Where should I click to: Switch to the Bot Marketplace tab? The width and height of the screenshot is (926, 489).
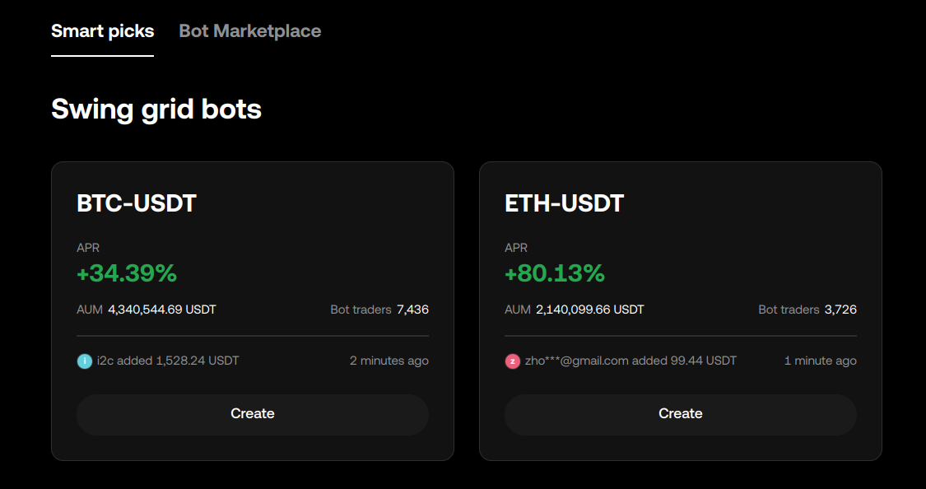pyautogui.click(x=249, y=31)
